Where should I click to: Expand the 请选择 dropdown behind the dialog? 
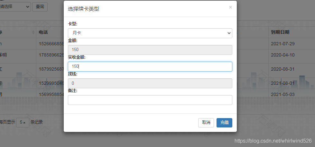point(15,6)
